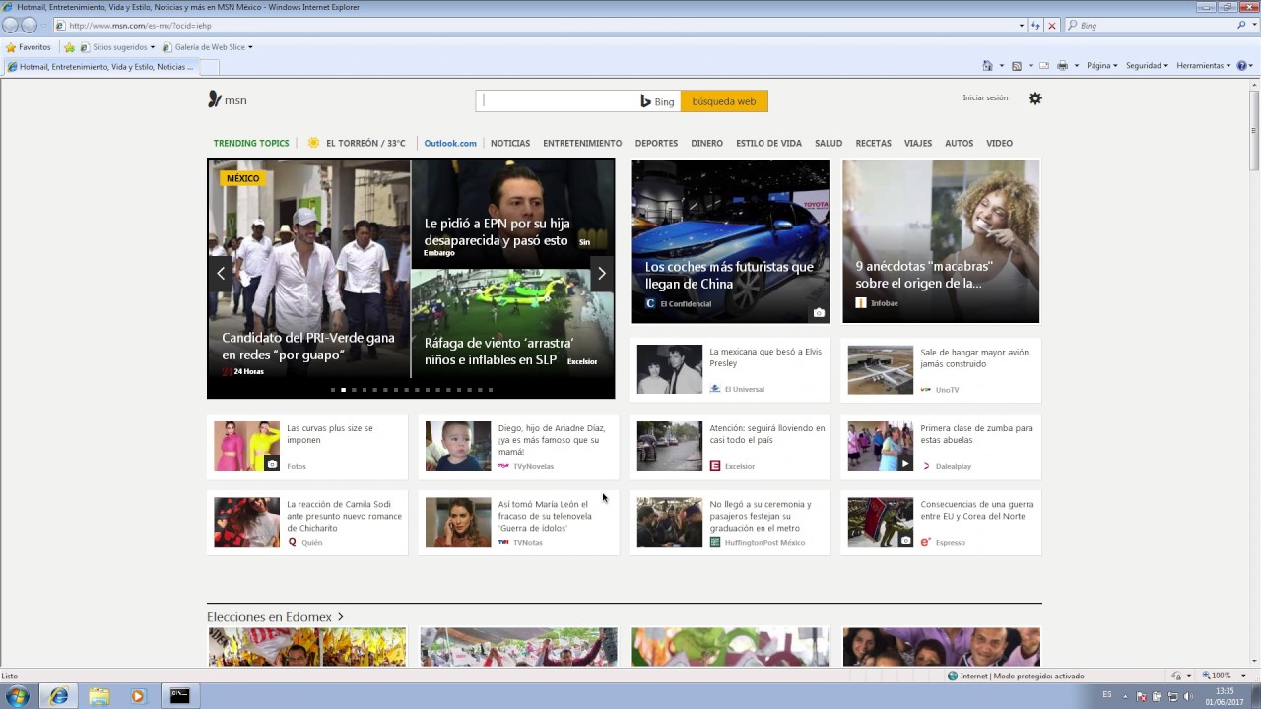
Task: Click the búsqueda web button
Action: pyautogui.click(x=724, y=101)
